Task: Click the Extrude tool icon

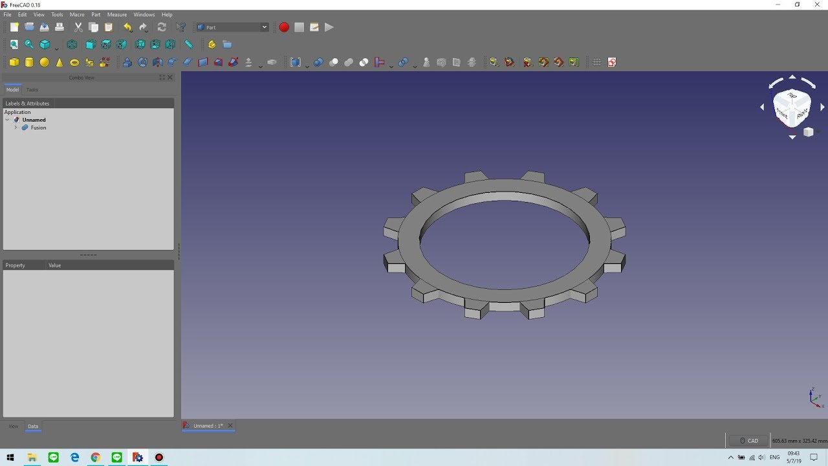Action: pos(127,62)
